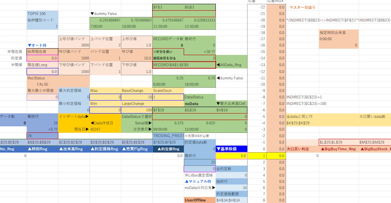Select the TRDDING_PRICE! cell

click(168, 136)
